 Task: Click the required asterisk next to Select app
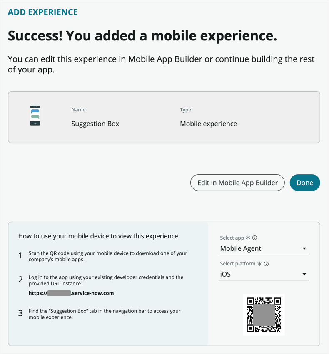pyautogui.click(x=247, y=237)
